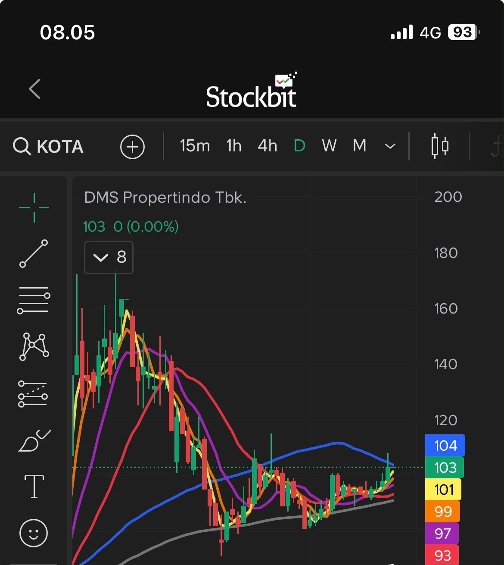Select the M monthly timeframe
Image resolution: width=504 pixels, height=565 pixels.
[359, 146]
